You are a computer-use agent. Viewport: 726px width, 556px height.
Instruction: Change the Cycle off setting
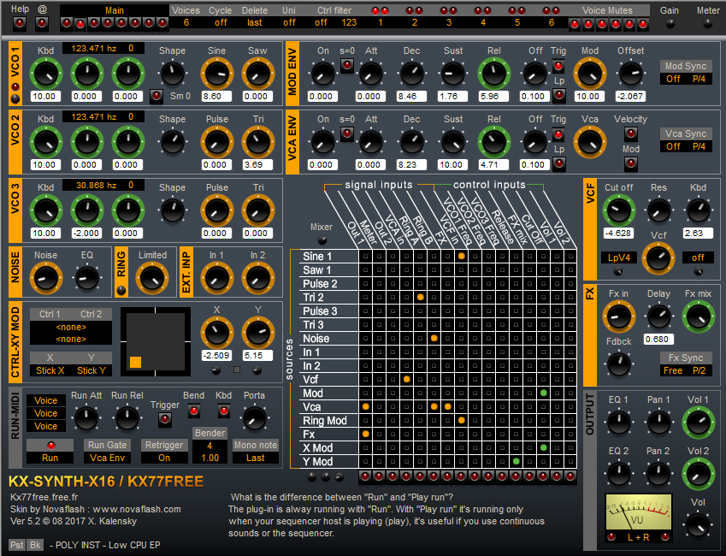click(x=221, y=22)
